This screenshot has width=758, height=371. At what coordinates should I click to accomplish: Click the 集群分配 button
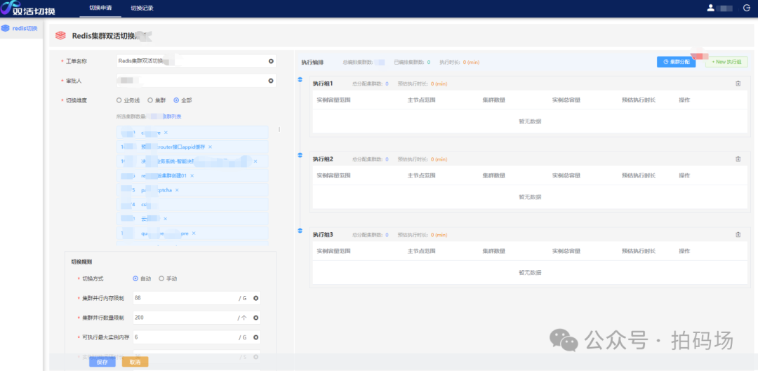pos(676,62)
